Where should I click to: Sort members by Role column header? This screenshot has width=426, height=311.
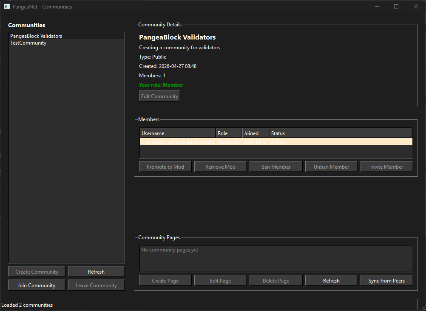pyautogui.click(x=229, y=133)
